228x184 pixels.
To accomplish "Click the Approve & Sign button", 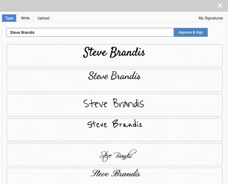I will 191,32.
